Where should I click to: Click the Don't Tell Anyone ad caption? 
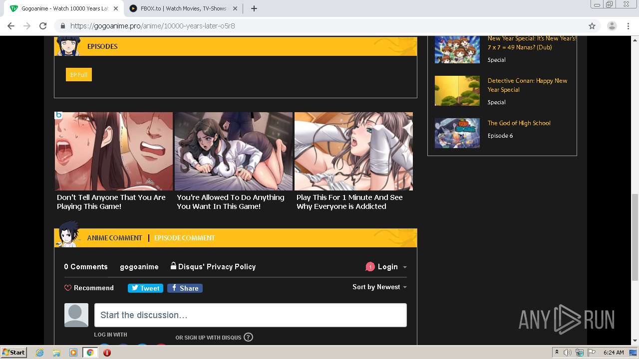(111, 202)
